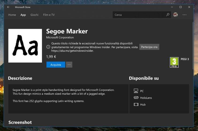Open the Giochi tab
The height and width of the screenshot is (131, 198).
(34, 15)
